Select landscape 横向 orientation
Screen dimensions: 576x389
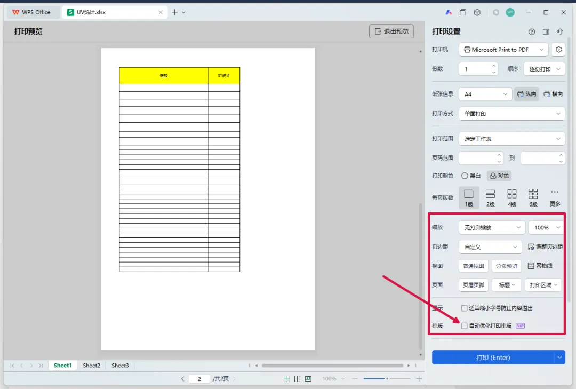[x=553, y=94]
